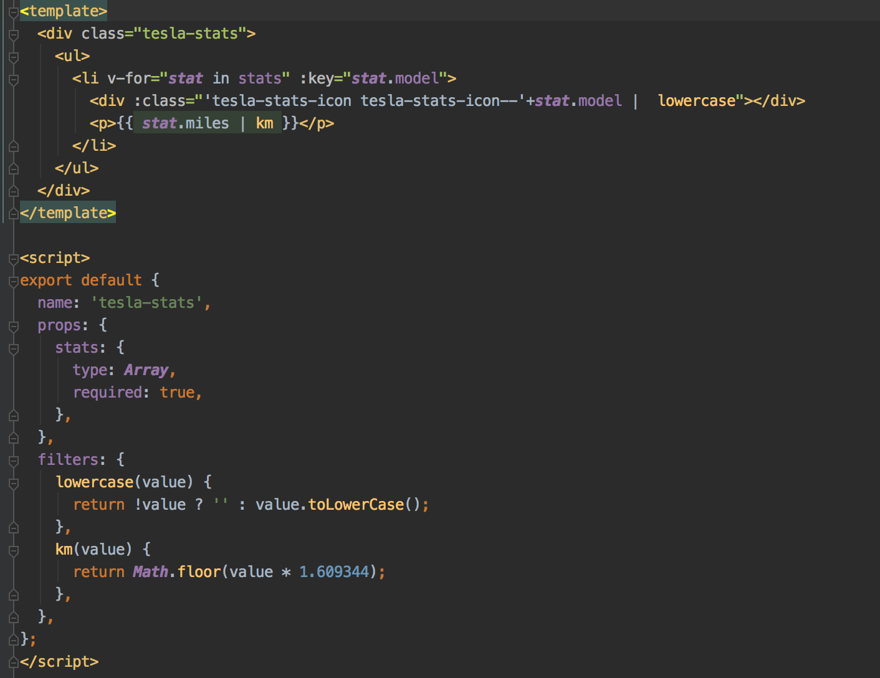Click the "default" keyword
The height and width of the screenshot is (678, 880).
coord(112,280)
